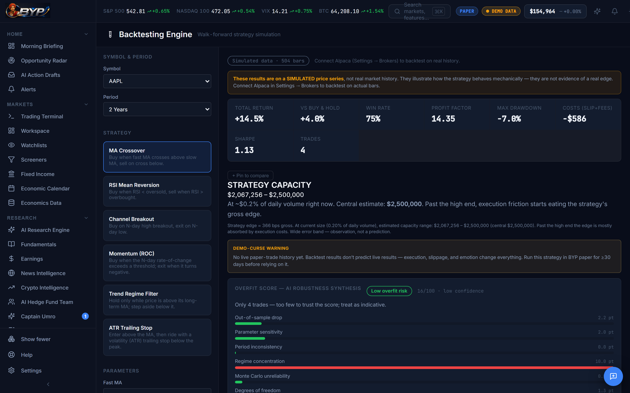This screenshot has width=630, height=393.
Task: Open AI Action Drafts inbox icon
Action: pos(11,75)
